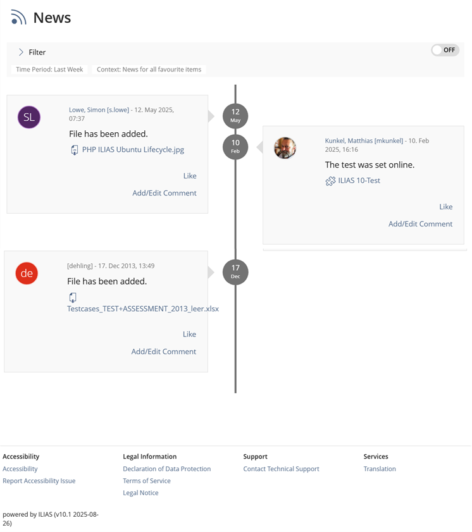This screenshot has width=472, height=532.
Task: Like Simon Lowe's file post
Action: pyautogui.click(x=189, y=176)
